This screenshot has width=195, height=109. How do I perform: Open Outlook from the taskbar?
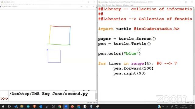coord(41,106)
